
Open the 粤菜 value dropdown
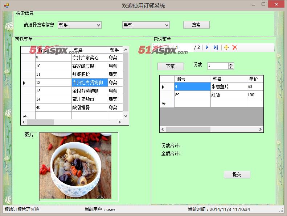click(146, 25)
